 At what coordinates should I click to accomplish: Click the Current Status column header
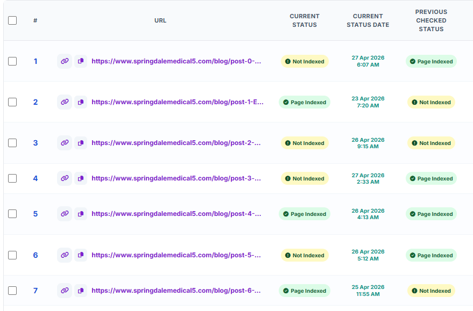click(x=305, y=20)
